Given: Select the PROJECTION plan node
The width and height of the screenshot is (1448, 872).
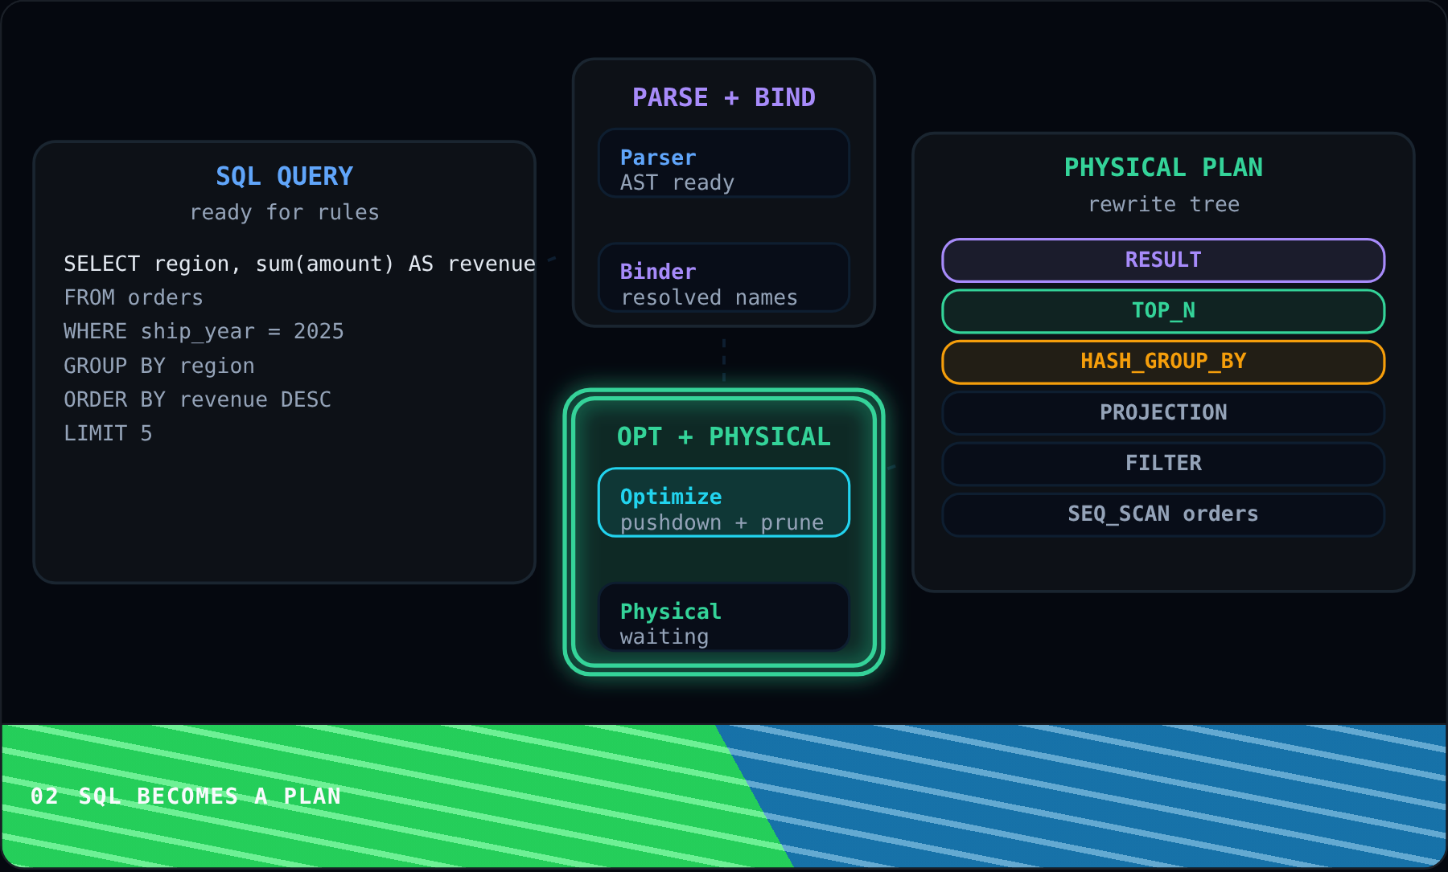Looking at the screenshot, I should coord(1163,412).
